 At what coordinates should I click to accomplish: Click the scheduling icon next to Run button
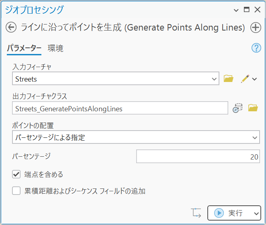[x=196, y=213]
